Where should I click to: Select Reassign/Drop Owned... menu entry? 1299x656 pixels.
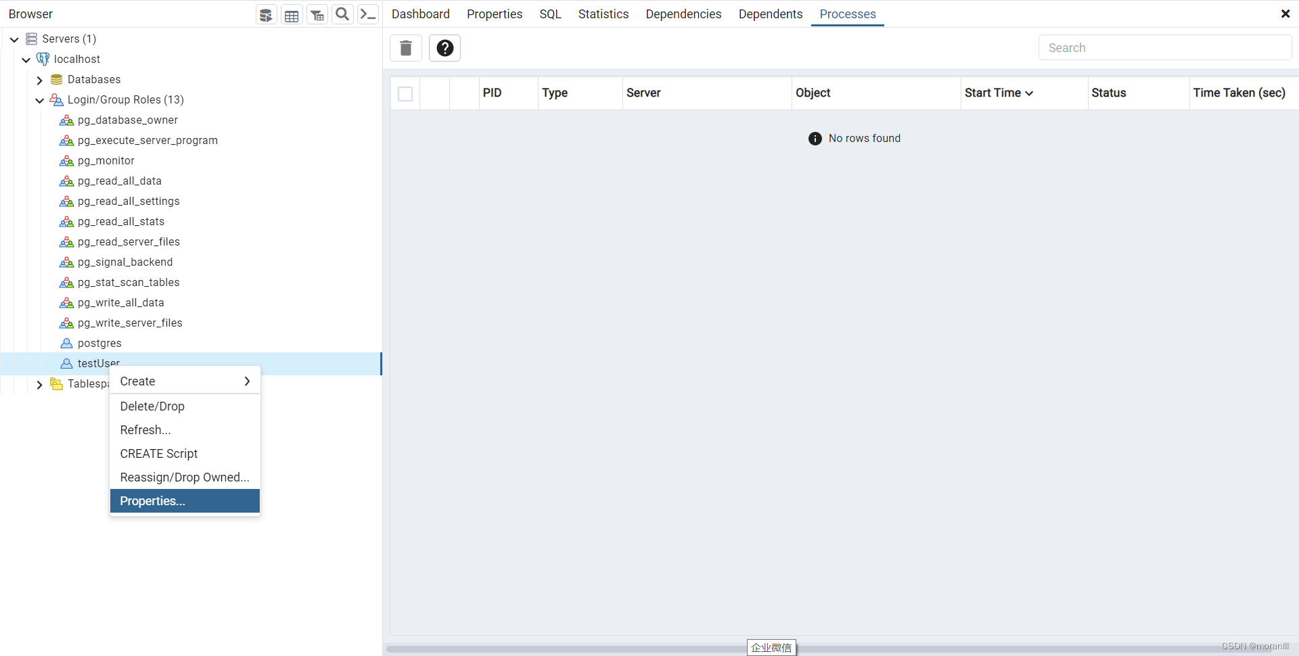point(185,477)
